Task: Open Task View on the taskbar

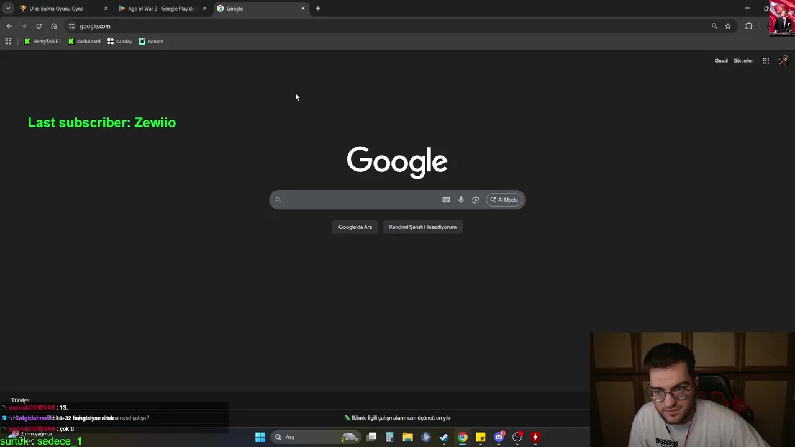Action: click(x=371, y=437)
